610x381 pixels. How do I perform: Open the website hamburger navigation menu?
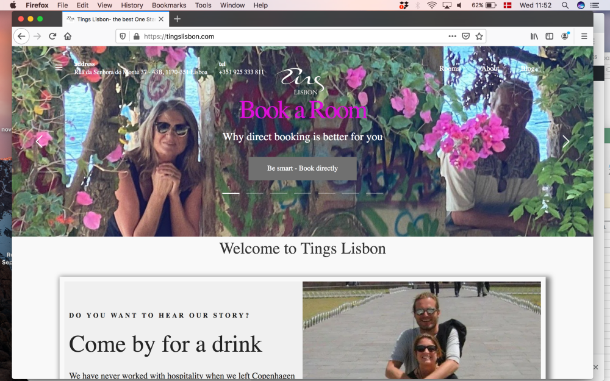tap(59, 67)
